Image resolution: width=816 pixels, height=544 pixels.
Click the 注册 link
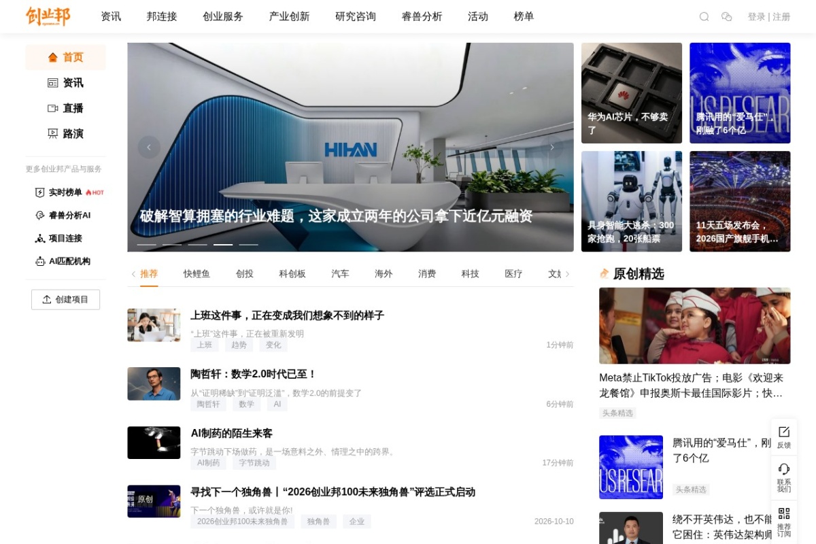click(781, 16)
